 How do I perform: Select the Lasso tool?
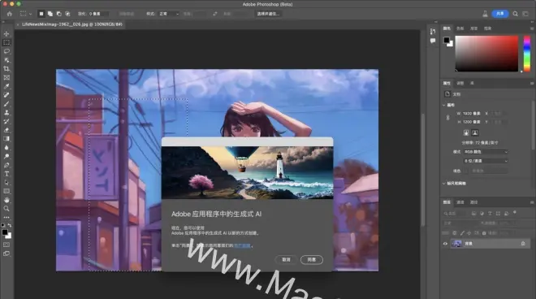coord(6,51)
